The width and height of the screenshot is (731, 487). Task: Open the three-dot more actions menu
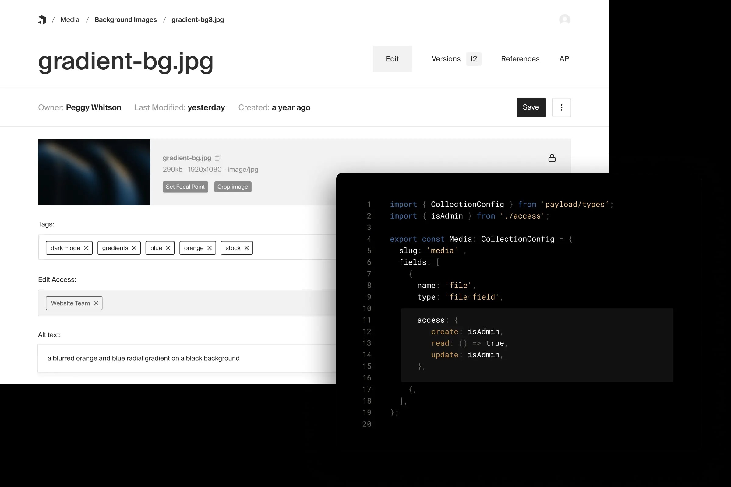(x=561, y=107)
